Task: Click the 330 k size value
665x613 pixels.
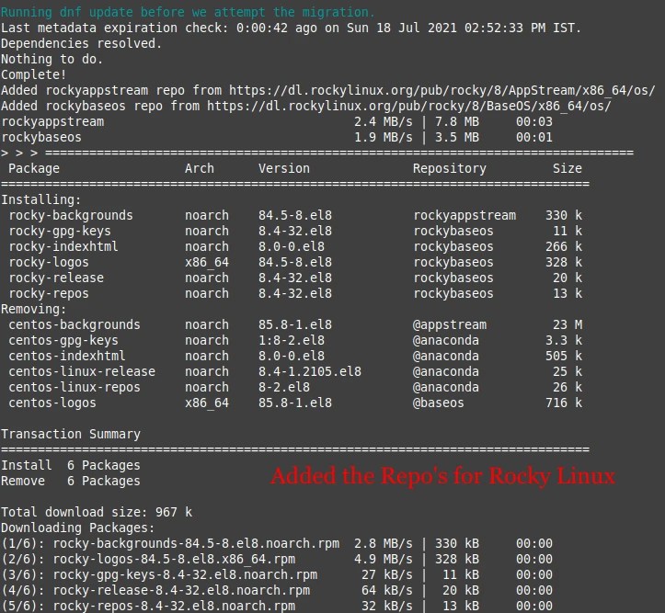Action: click(564, 216)
